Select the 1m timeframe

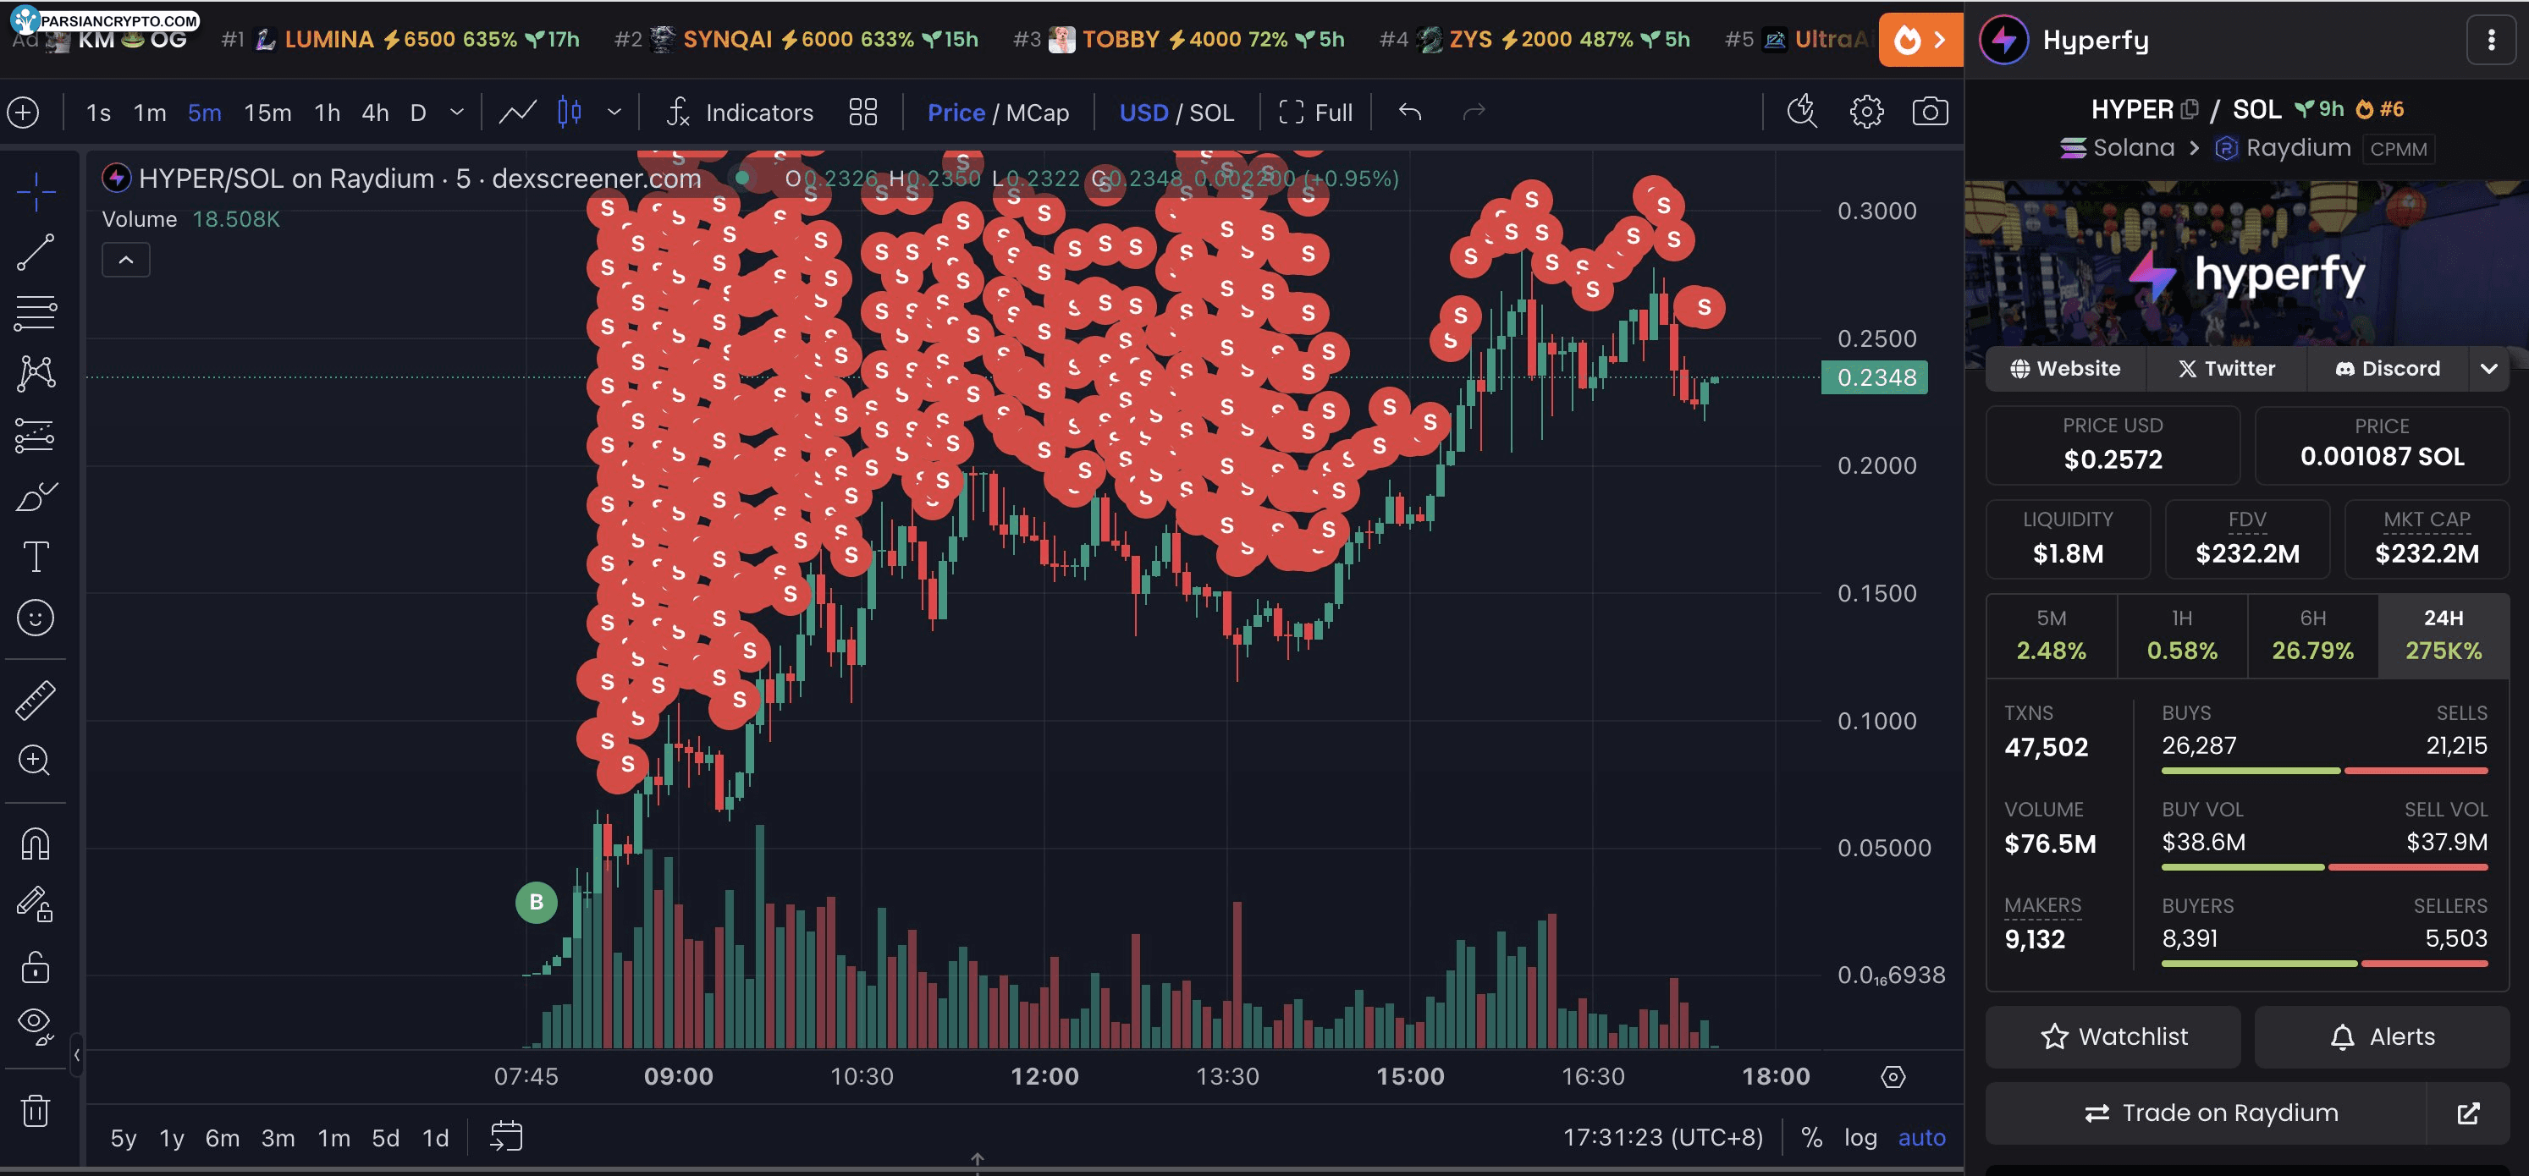[150, 113]
